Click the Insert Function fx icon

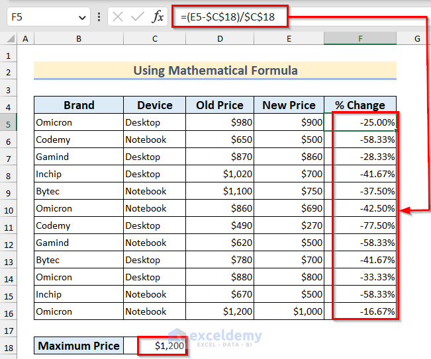[158, 17]
